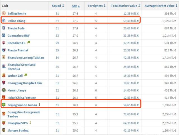
Task: Open the Jiangsu Suning club link
Action: click(x=18, y=131)
